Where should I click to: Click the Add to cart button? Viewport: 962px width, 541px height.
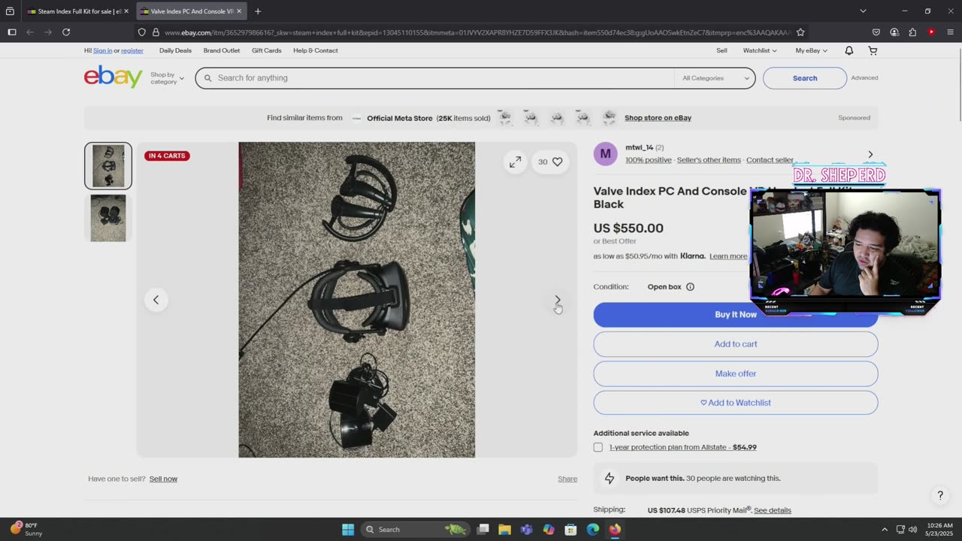pyautogui.click(x=736, y=344)
